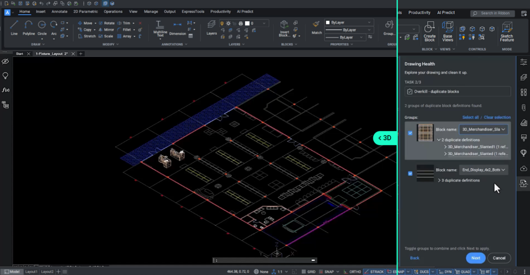This screenshot has width=530, height=275.
Task: Click the Select all link under Groups
Action: [x=470, y=117]
